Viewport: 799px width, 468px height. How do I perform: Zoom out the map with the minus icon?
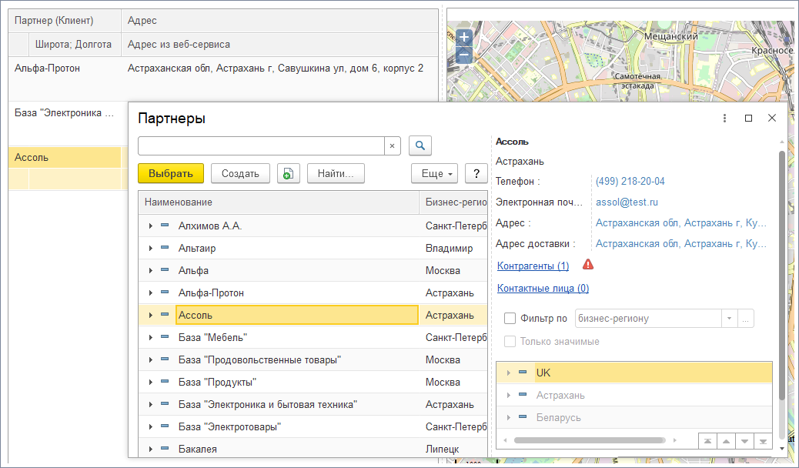[x=463, y=55]
